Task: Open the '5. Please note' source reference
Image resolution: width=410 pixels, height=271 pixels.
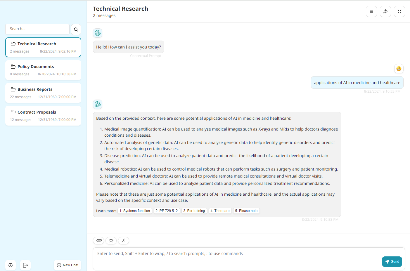Action: coord(246,211)
